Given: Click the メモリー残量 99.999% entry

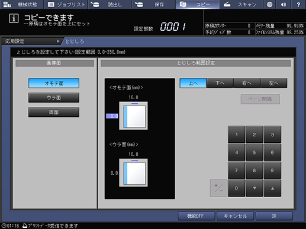Looking at the screenshot, I should pos(280,26).
